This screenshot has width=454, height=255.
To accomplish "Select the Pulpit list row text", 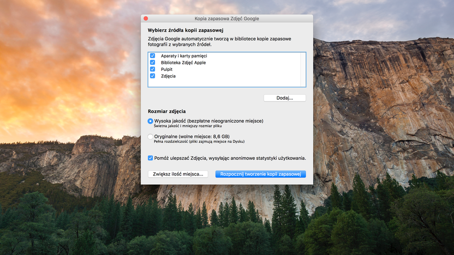I will (x=166, y=69).
